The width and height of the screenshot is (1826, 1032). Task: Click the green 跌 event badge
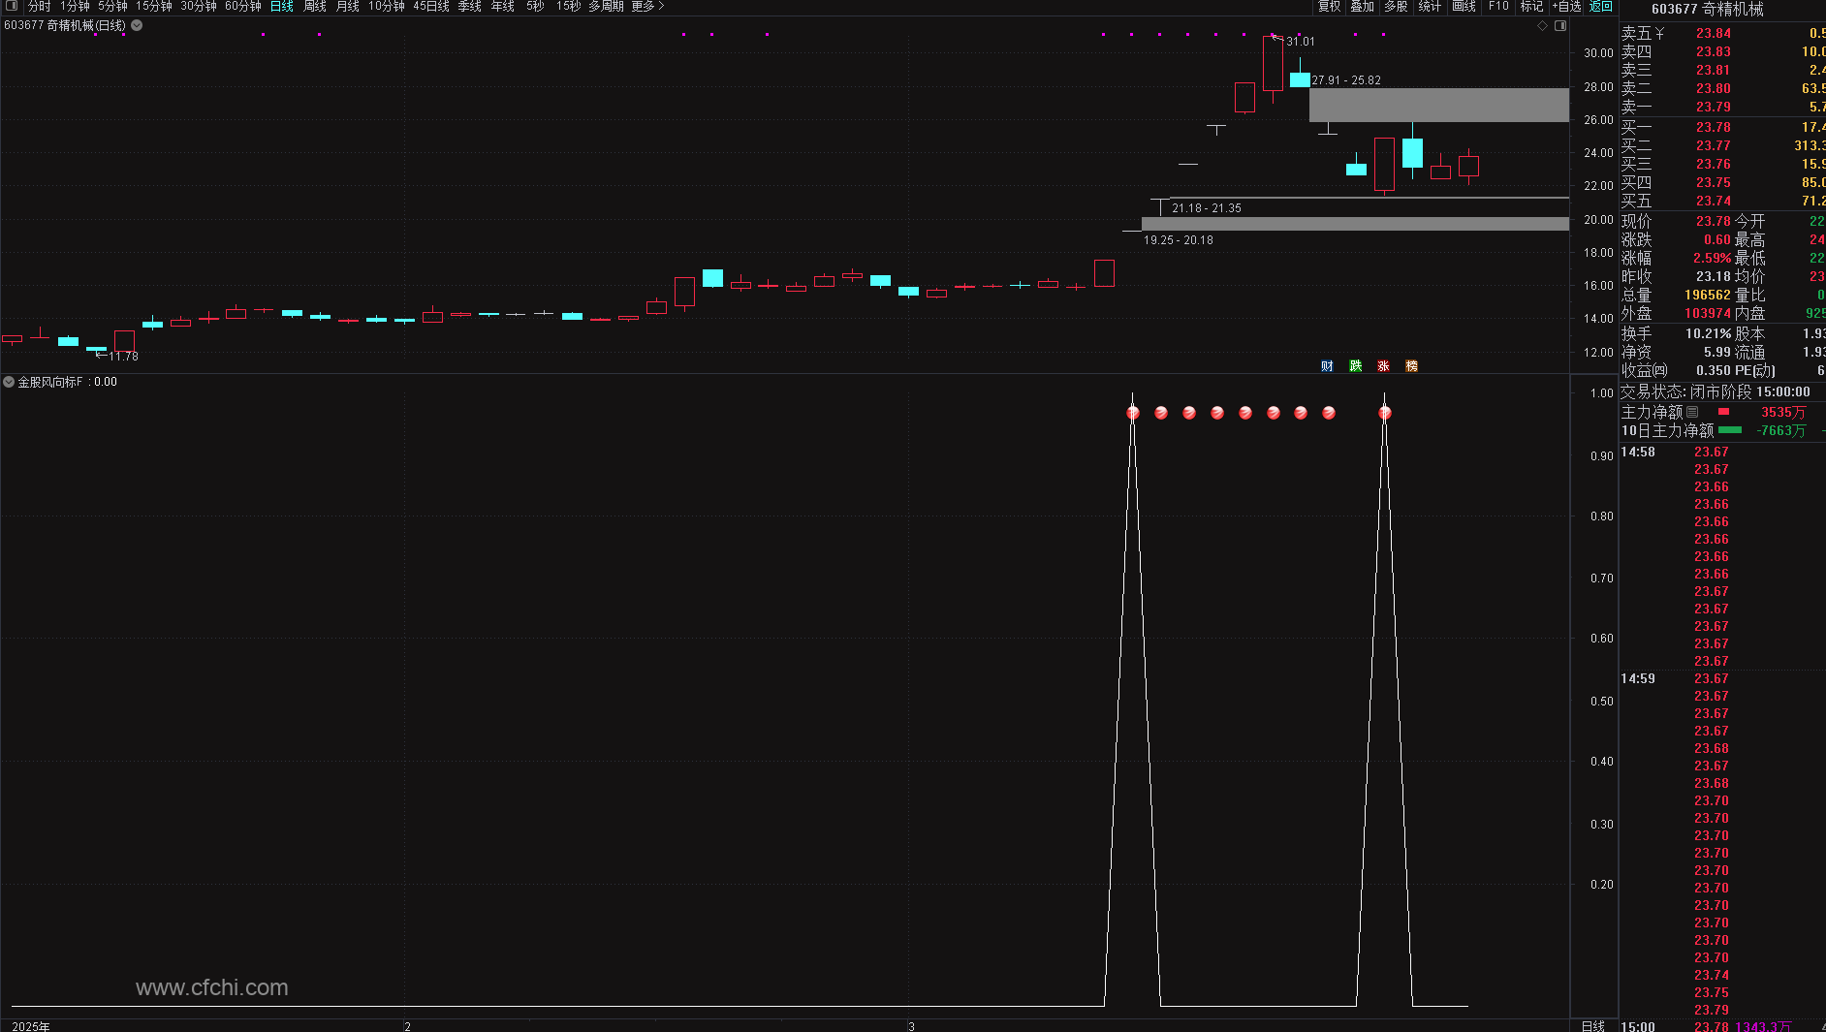coord(1355,365)
